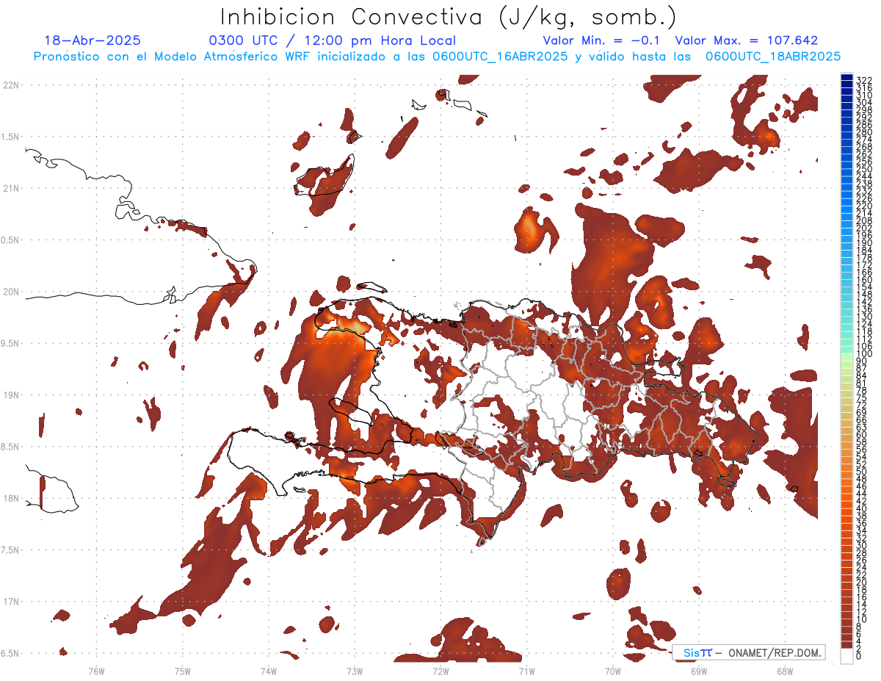
Task: Click the white 0 legend swatch
Action: (846, 656)
